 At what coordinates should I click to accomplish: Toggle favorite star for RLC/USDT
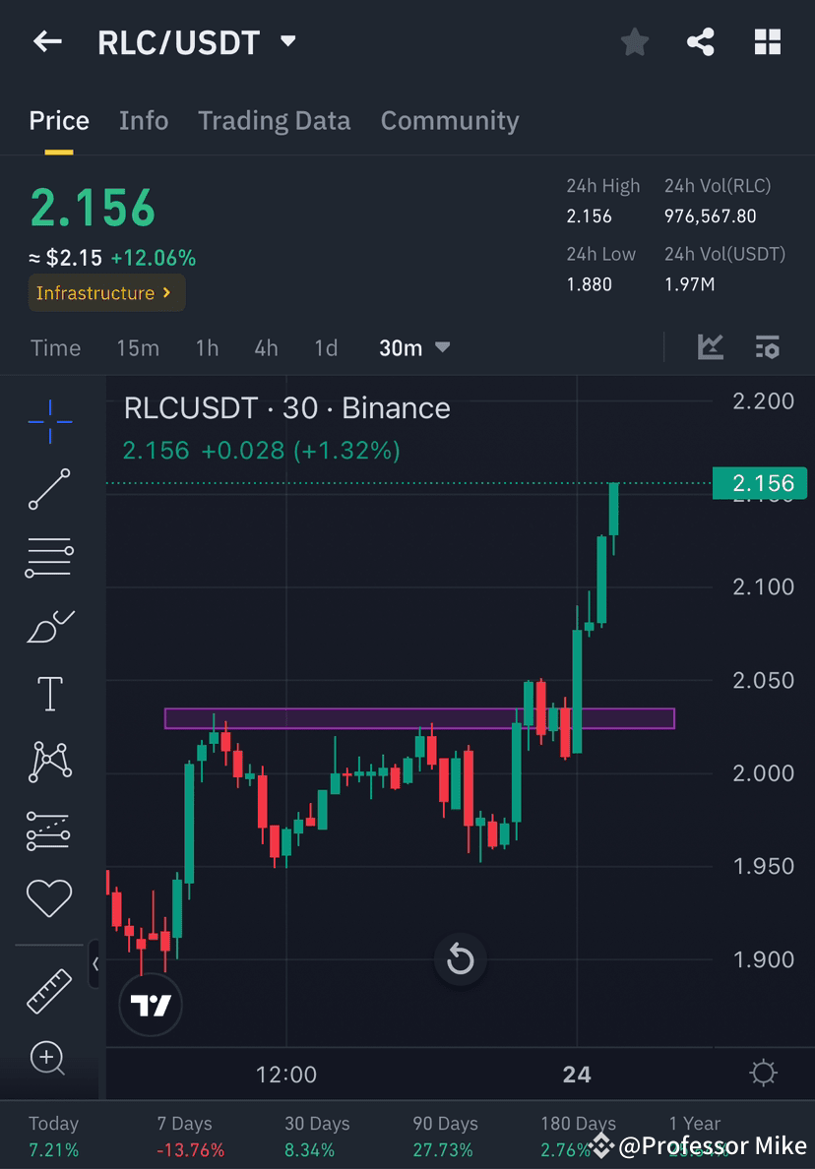point(634,41)
